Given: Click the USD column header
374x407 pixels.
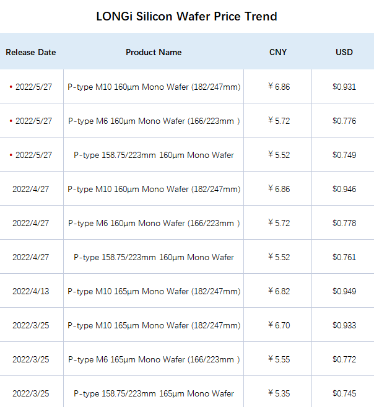Looking at the screenshot, I should click(344, 53).
